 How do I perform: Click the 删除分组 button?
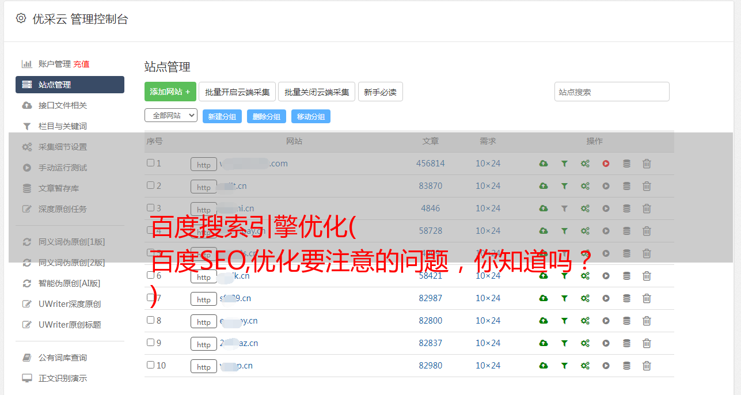coord(267,116)
